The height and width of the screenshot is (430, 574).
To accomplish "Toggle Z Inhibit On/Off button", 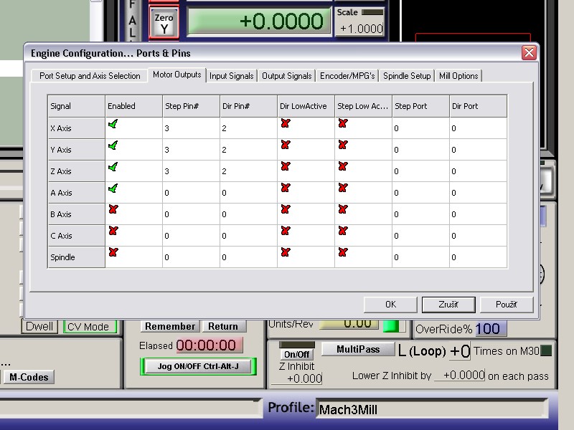I will (296, 354).
